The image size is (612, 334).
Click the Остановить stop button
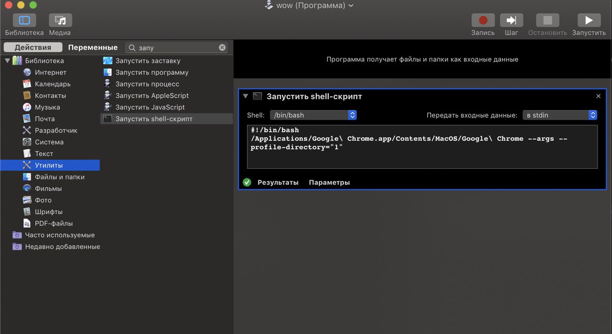coord(547,21)
